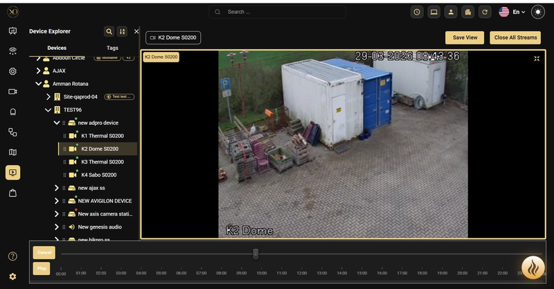Click the Save View button
Screen dimensions: 554x289
tap(465, 37)
